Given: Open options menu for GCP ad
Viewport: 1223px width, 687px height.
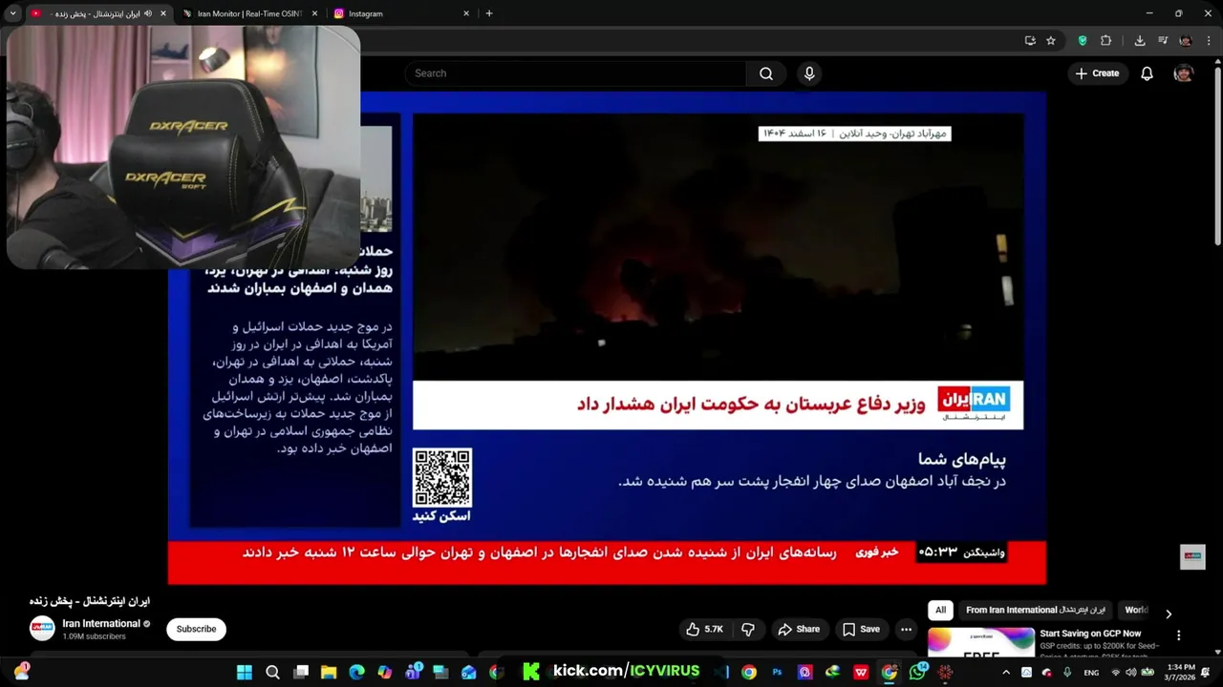Looking at the screenshot, I should click(1178, 635).
